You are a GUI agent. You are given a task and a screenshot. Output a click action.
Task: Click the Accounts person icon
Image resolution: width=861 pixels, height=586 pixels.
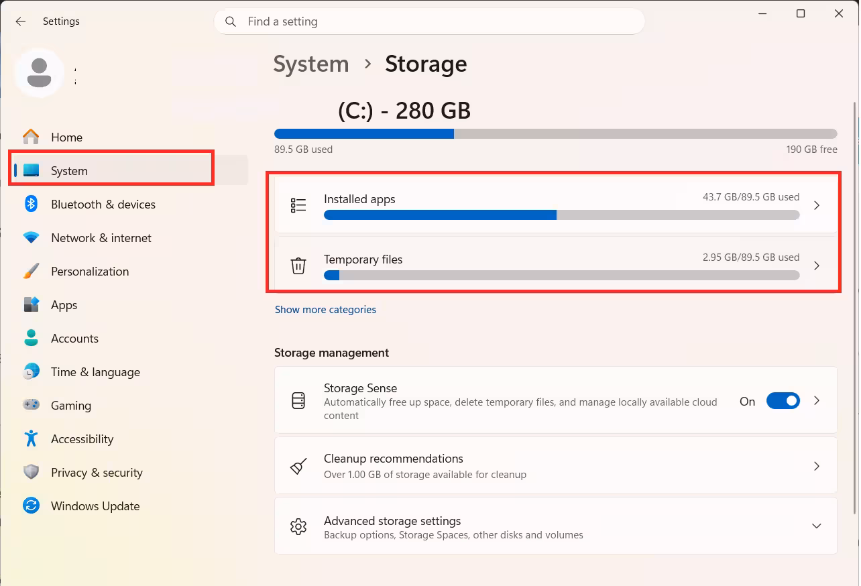(31, 338)
